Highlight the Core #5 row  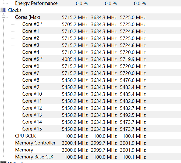32,59
